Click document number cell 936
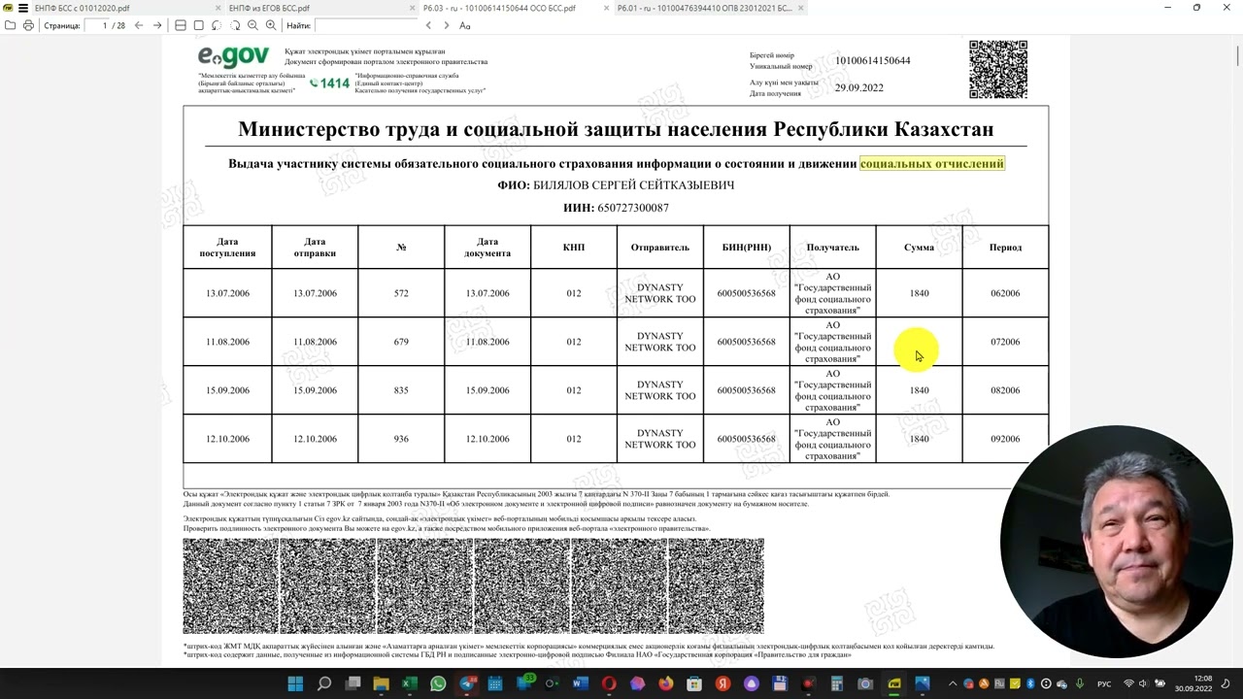Image resolution: width=1243 pixels, height=699 pixels. tap(401, 439)
